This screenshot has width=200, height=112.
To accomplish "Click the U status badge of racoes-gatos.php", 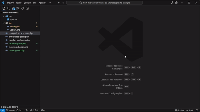I will click(37, 51).
